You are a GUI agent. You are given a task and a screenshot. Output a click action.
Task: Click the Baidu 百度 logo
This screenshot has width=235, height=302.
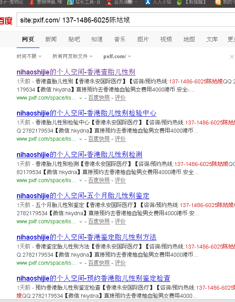pos(6,21)
